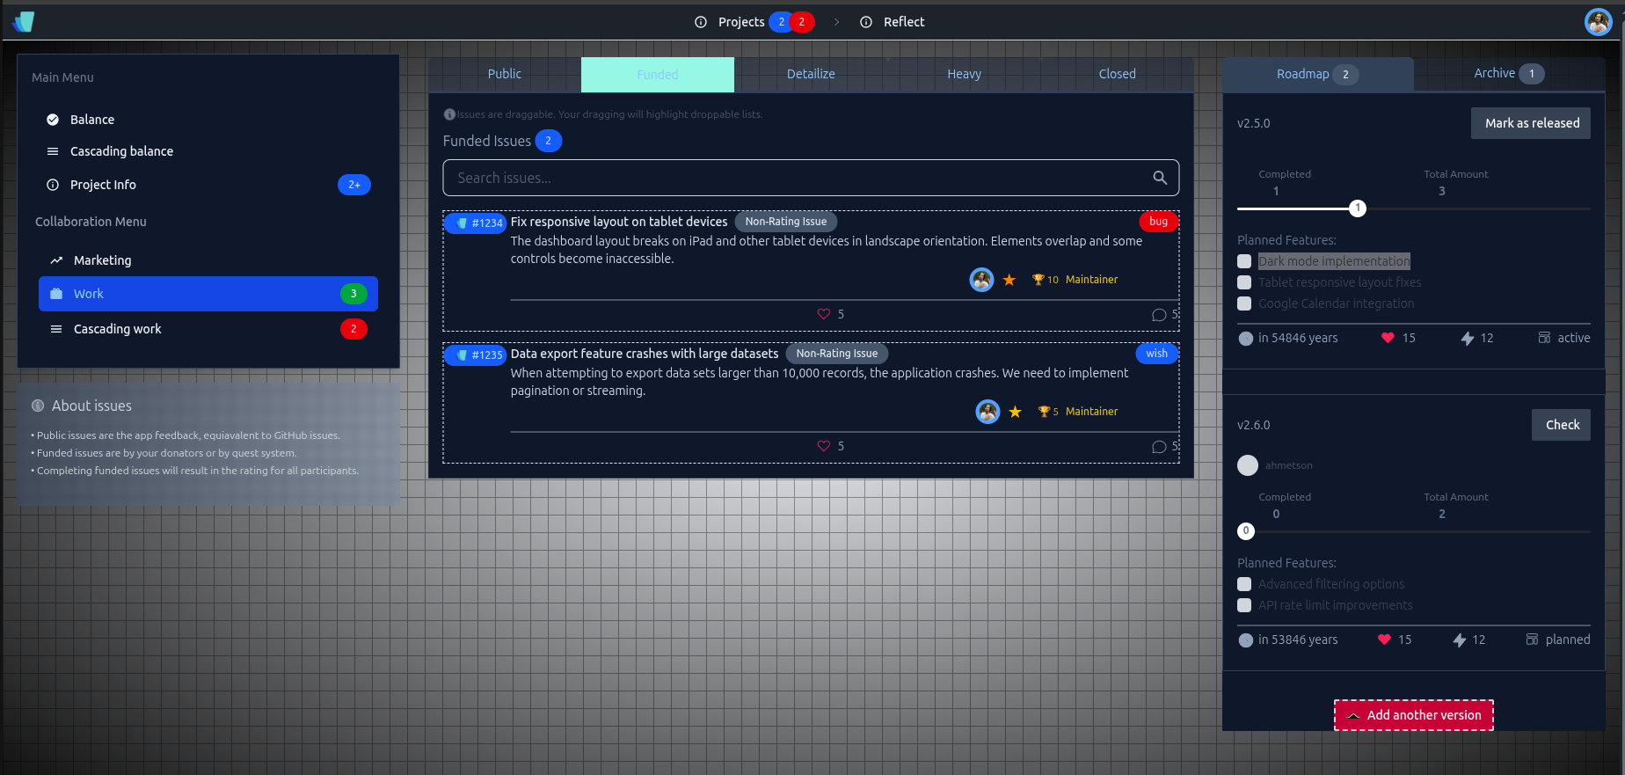This screenshot has height=775, width=1625.
Task: Click the star icon on issue #1234
Action: coord(1009,280)
